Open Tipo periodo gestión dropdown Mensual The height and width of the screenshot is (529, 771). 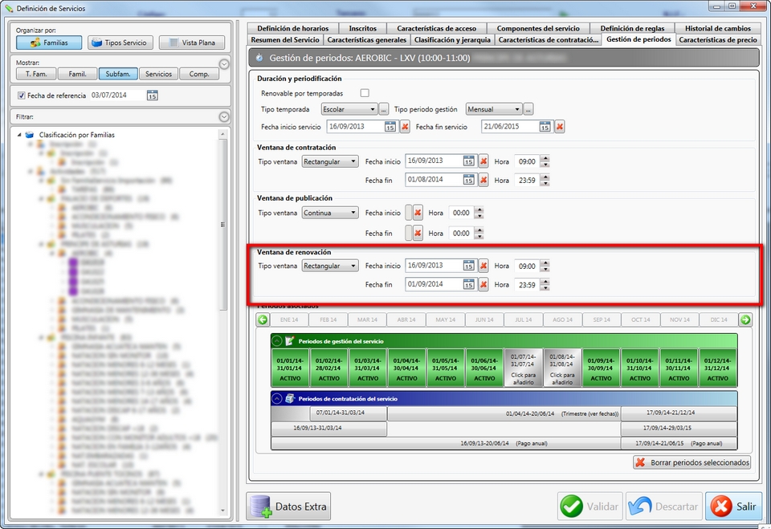(x=494, y=109)
